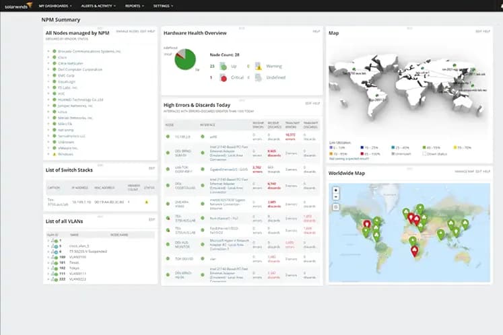
Task: Click the Warning status icon in Hardware Health
Action: click(x=259, y=67)
